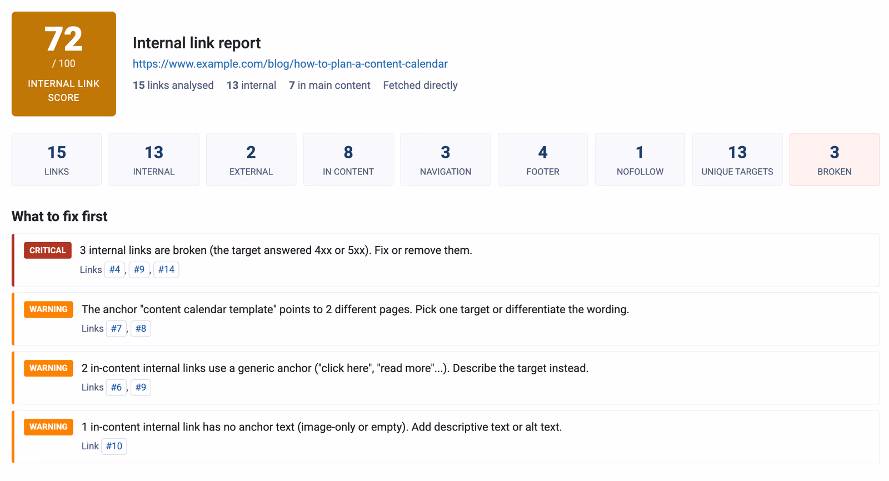The width and height of the screenshot is (889, 481).
Task: Jump to link #9 in the critical issue
Action: [x=139, y=269]
